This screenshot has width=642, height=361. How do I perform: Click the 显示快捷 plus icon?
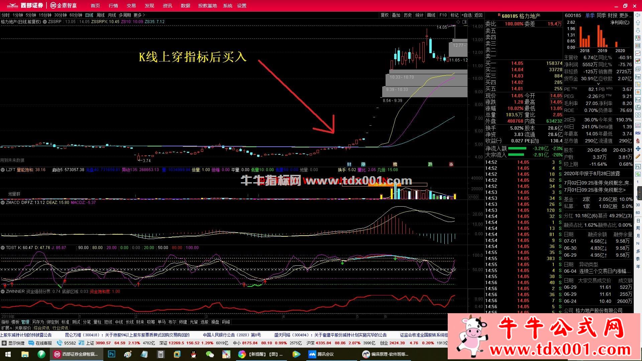tap(4, 343)
